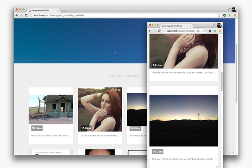Open orange hamburger menu in large browser window
Viewport: 252px width, 168px height.
coord(235,15)
